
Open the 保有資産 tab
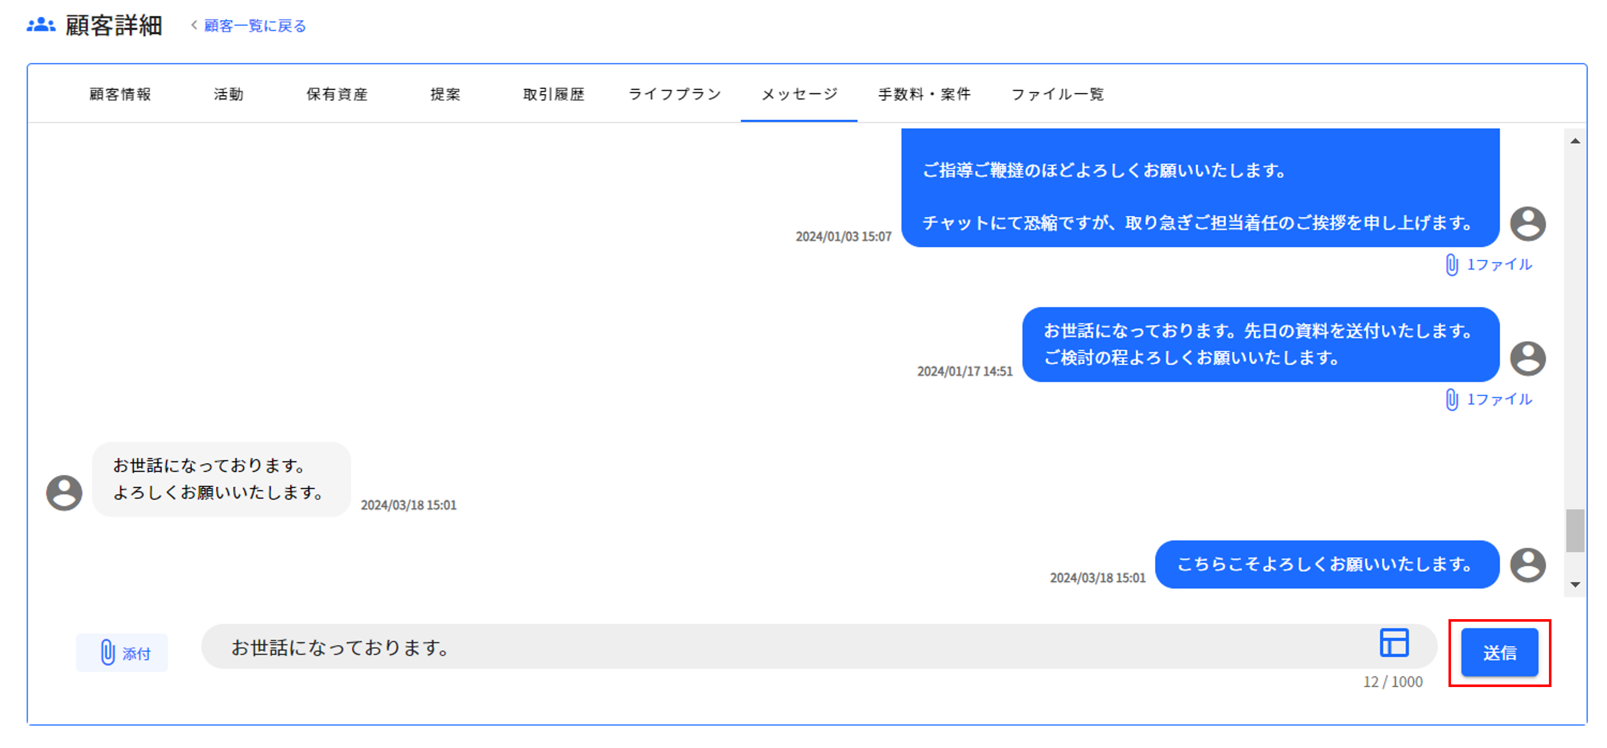coord(337,94)
